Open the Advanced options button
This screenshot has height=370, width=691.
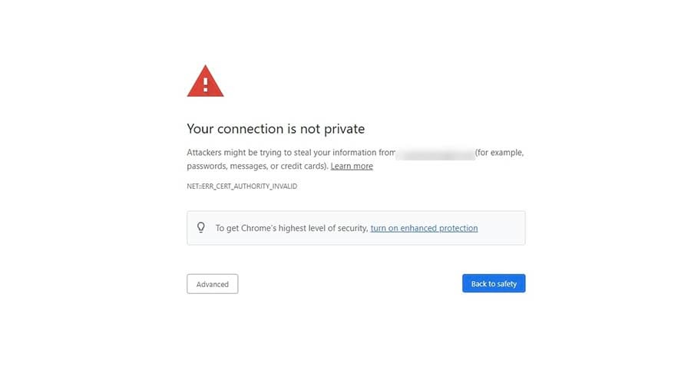pyautogui.click(x=212, y=284)
